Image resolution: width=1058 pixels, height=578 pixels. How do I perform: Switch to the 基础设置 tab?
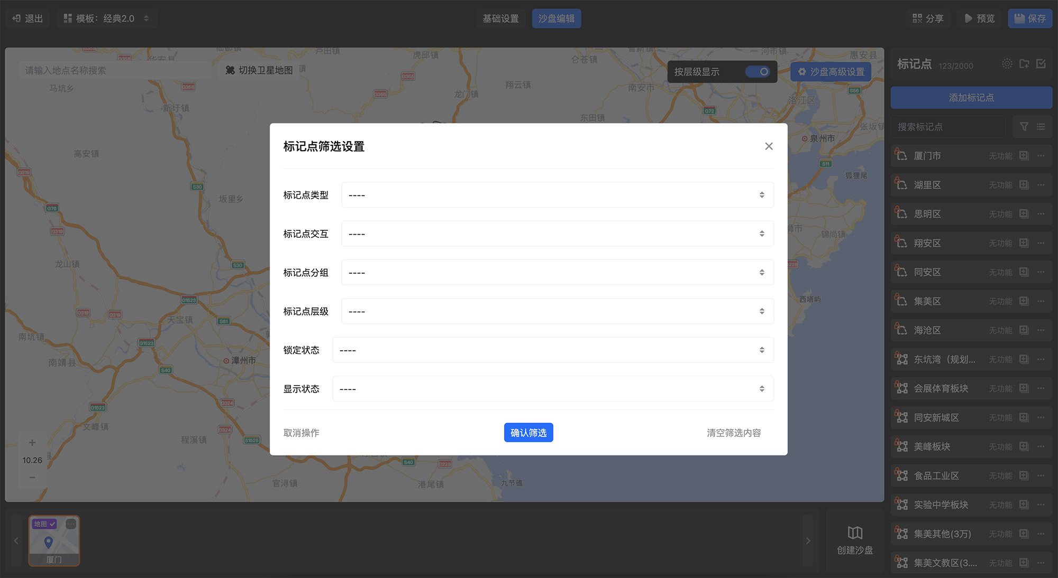500,18
